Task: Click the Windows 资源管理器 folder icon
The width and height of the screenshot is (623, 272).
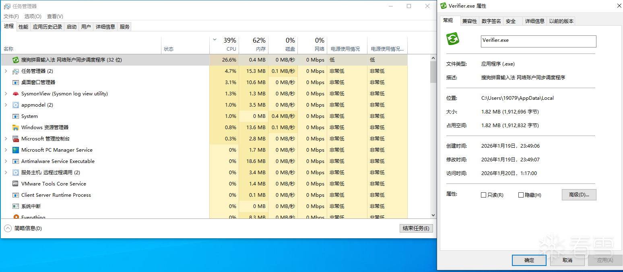Action: coord(16,128)
